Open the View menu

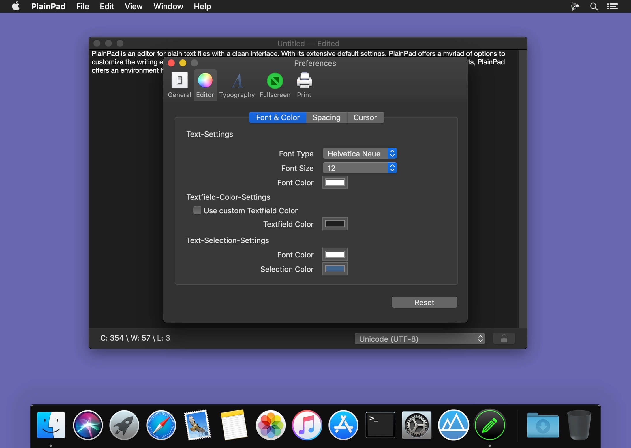click(134, 6)
